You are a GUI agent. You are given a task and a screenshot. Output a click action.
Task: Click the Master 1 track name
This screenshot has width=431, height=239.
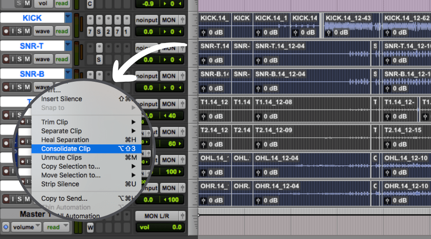point(35,214)
